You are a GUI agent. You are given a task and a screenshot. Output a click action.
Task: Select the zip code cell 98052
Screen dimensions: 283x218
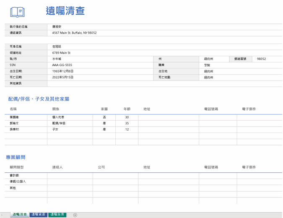(261, 59)
